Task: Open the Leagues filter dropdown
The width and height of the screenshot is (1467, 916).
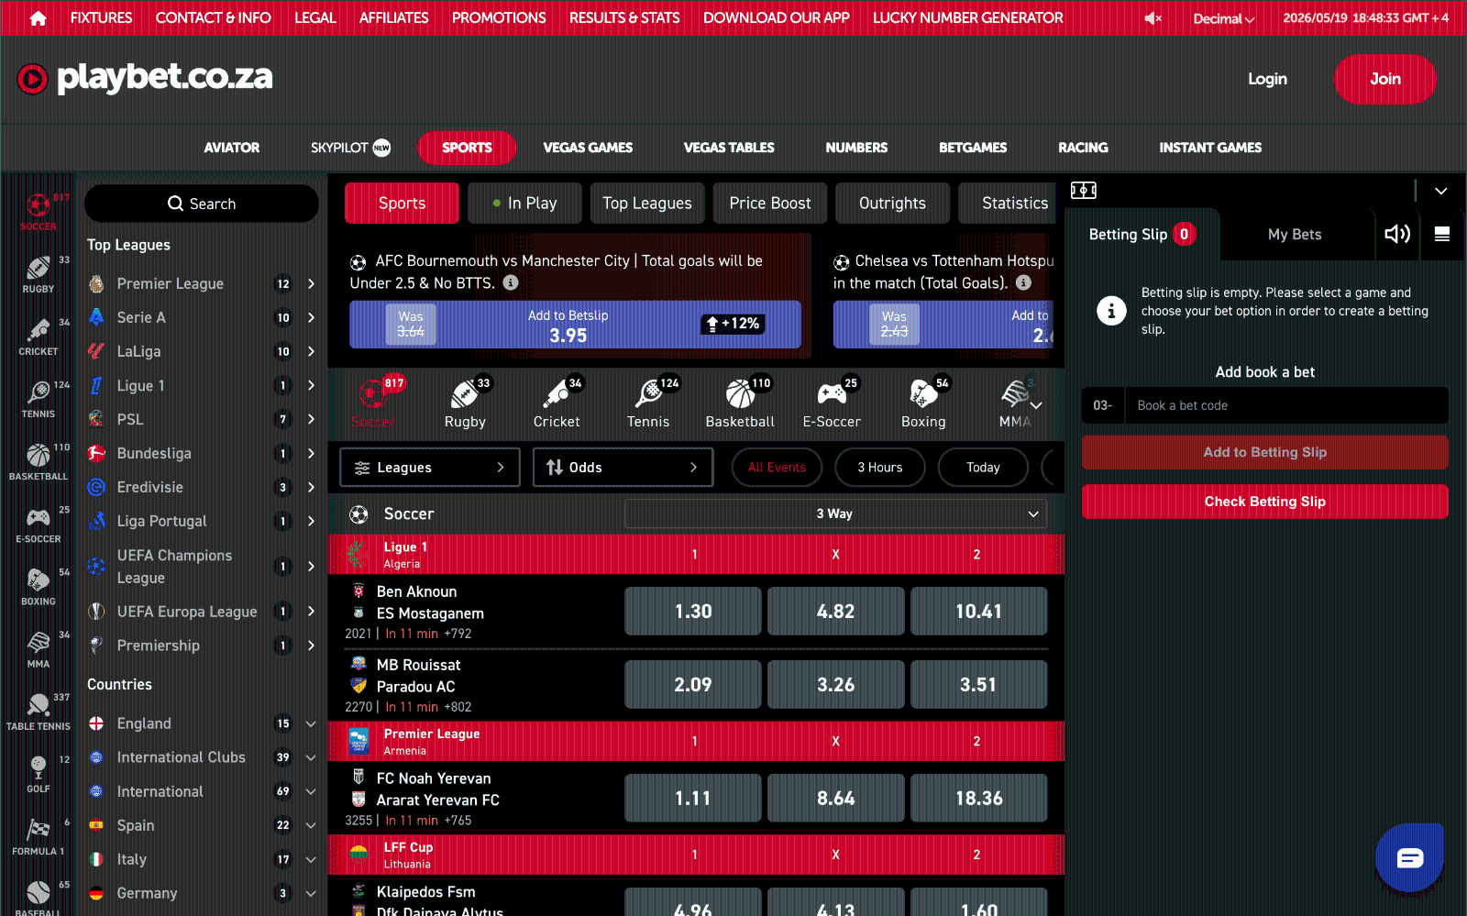Action: (x=430, y=468)
